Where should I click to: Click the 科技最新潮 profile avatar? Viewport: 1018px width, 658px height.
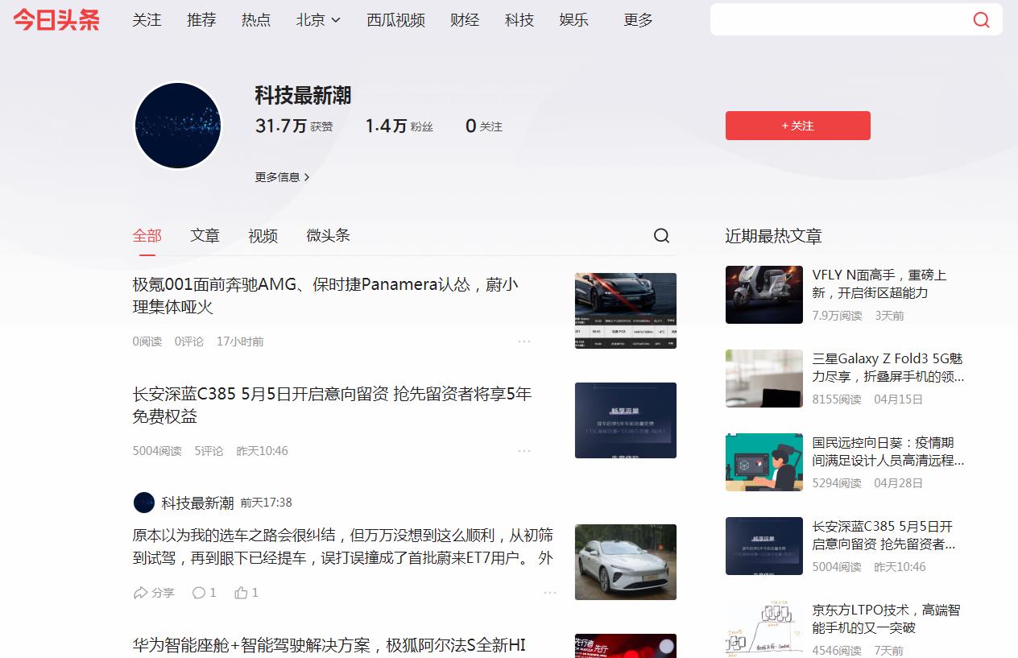coord(177,126)
